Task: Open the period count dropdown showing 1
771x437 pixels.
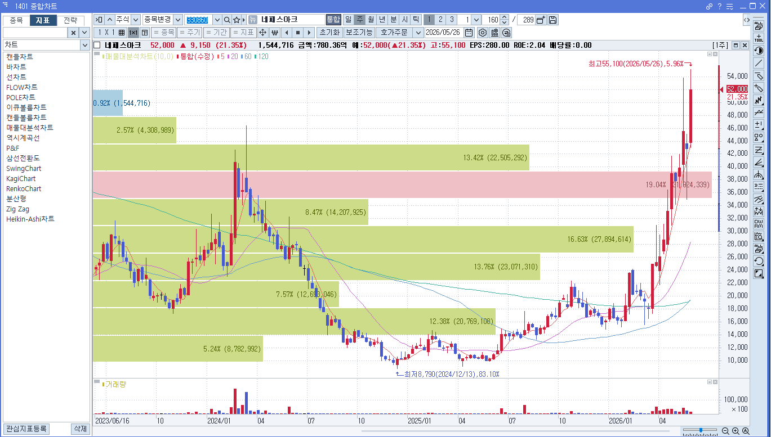Action: click(x=476, y=20)
